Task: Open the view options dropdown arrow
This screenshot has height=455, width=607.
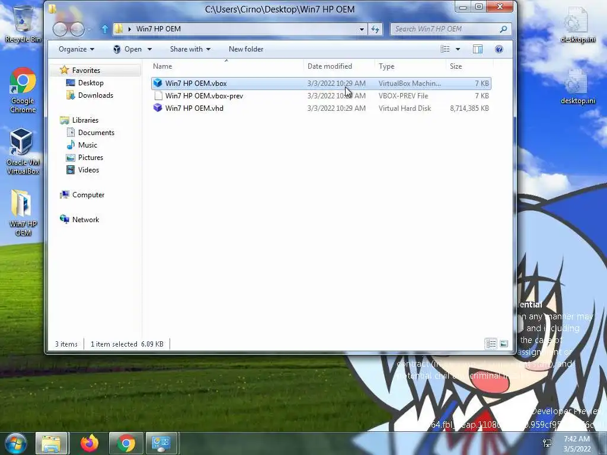Action: (x=458, y=49)
